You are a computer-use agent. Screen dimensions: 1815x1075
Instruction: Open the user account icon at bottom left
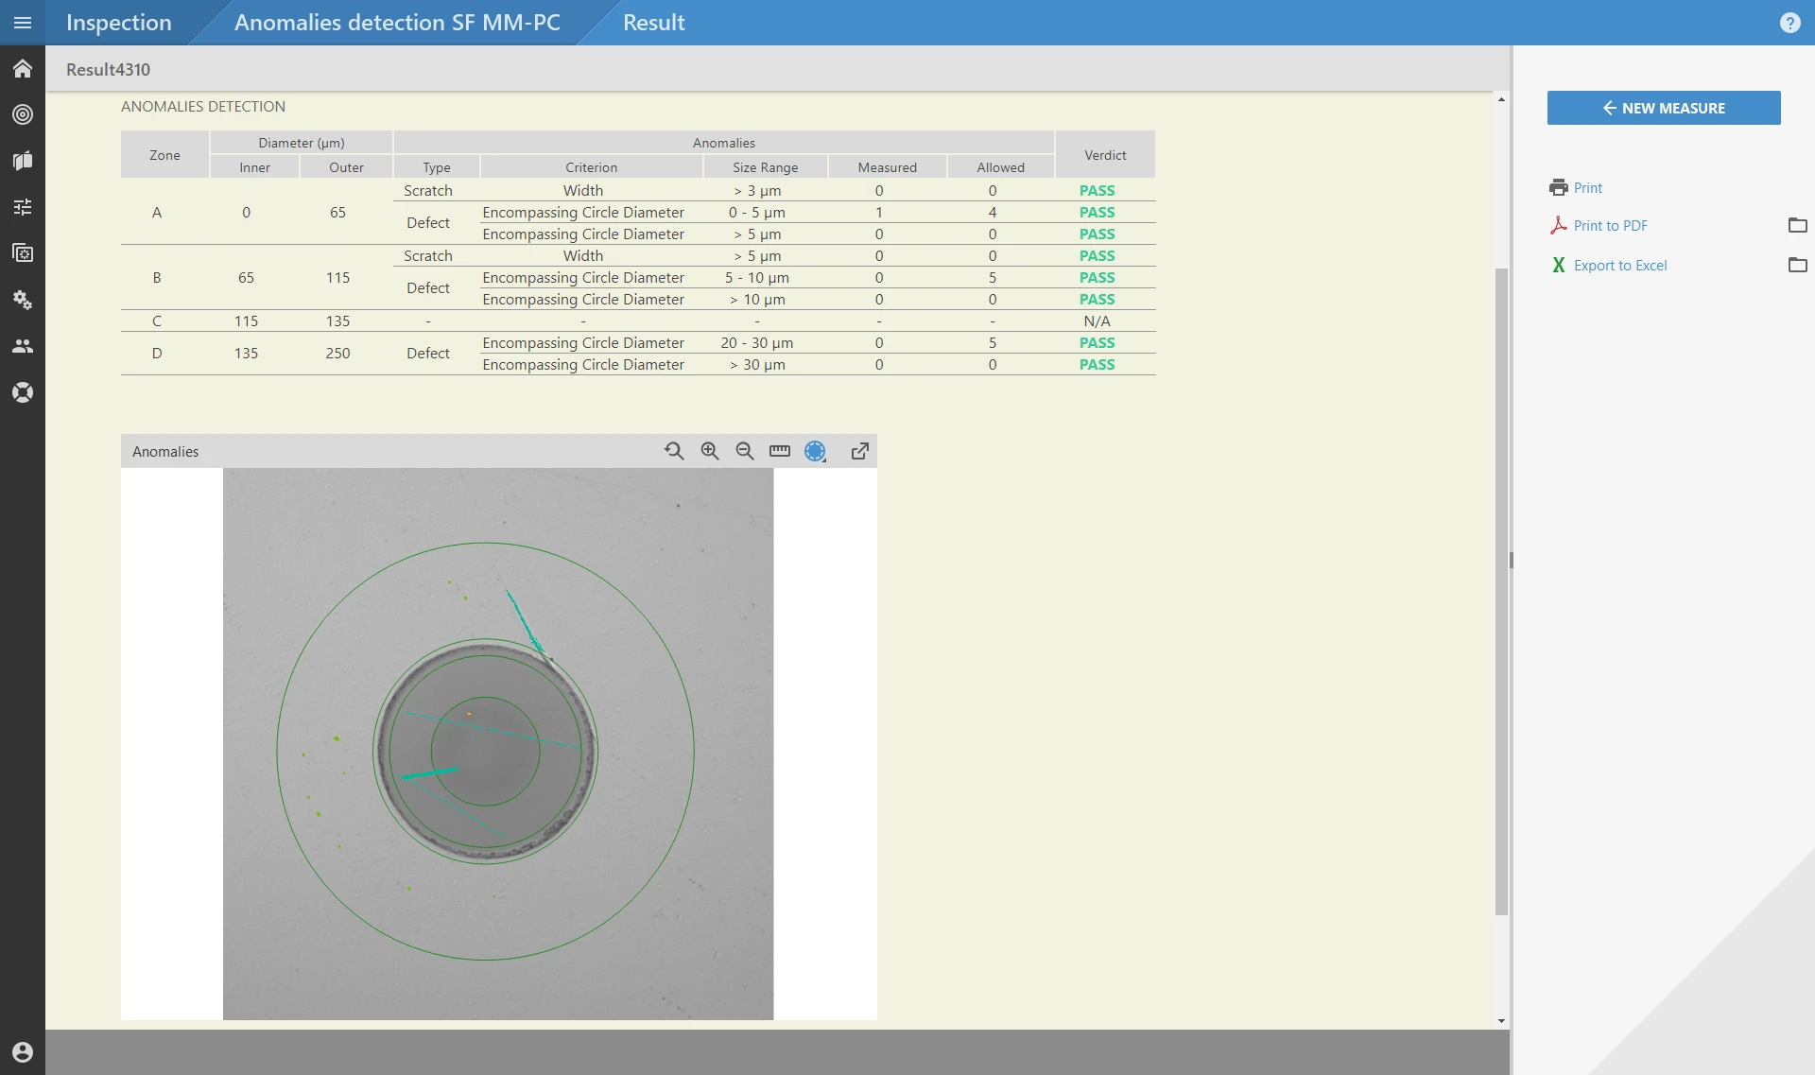click(23, 1051)
